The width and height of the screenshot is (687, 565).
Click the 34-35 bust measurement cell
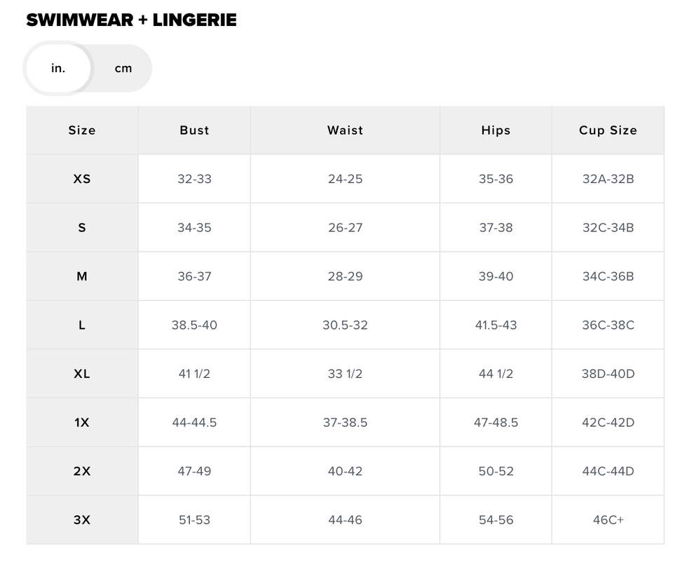[194, 228]
